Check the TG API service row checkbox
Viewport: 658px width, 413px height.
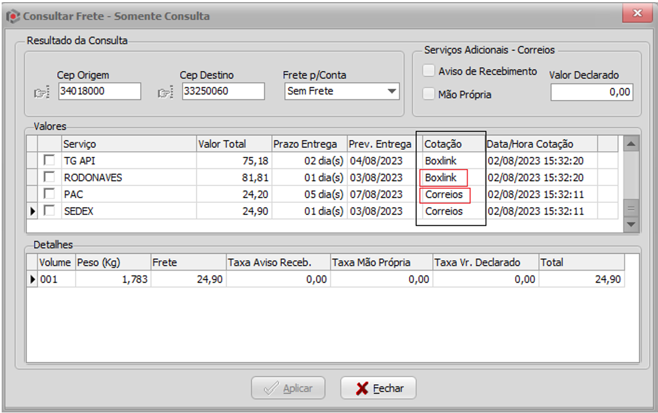[x=50, y=161]
